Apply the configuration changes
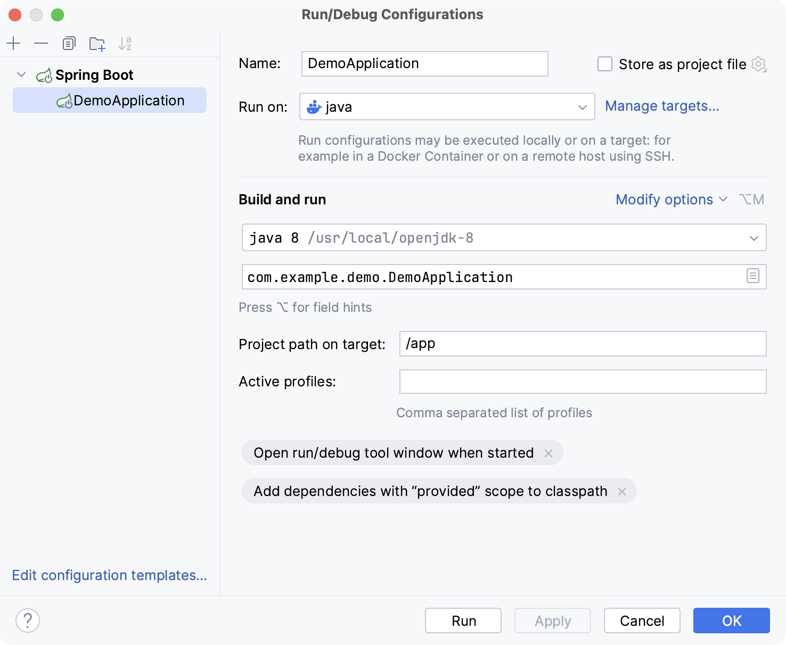This screenshot has width=786, height=645. click(x=552, y=621)
